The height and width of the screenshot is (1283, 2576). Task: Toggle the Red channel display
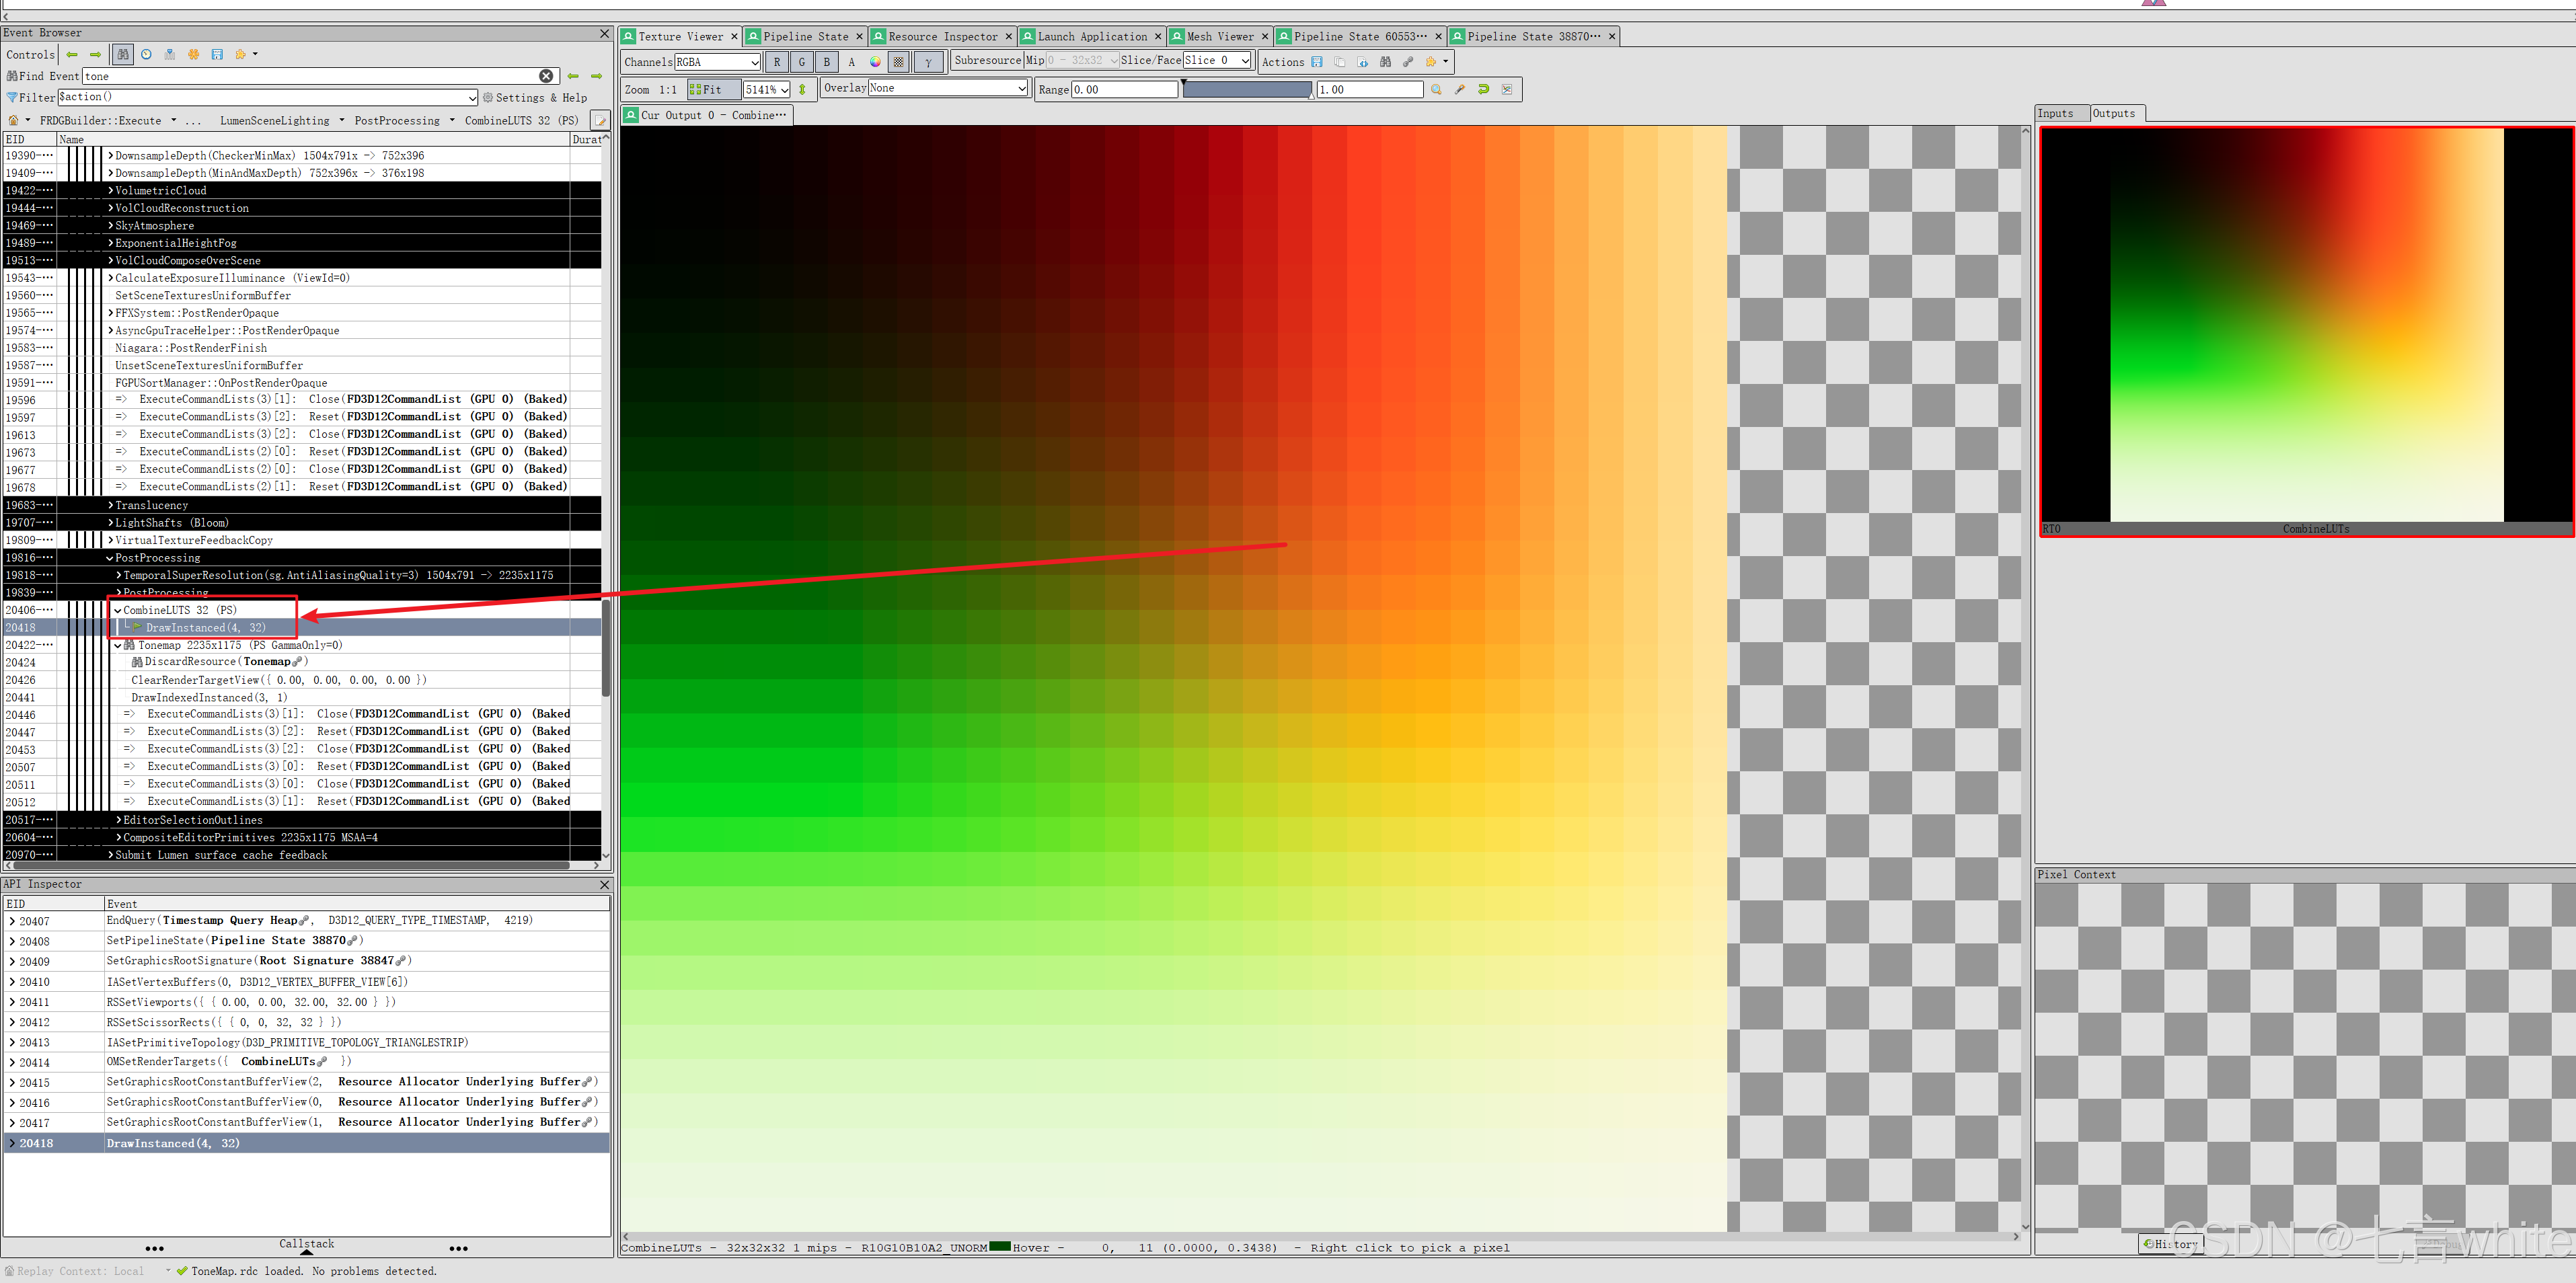pyautogui.click(x=778, y=62)
